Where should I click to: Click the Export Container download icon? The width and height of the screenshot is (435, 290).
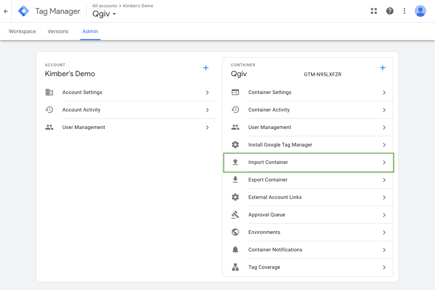[x=235, y=180]
